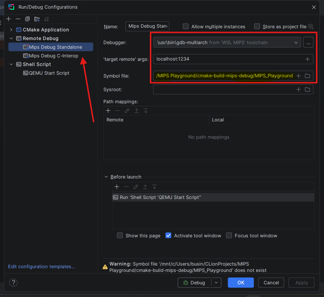Select Run Shell Script QEMU Start Script task
The width and height of the screenshot is (324, 297).
(213, 197)
